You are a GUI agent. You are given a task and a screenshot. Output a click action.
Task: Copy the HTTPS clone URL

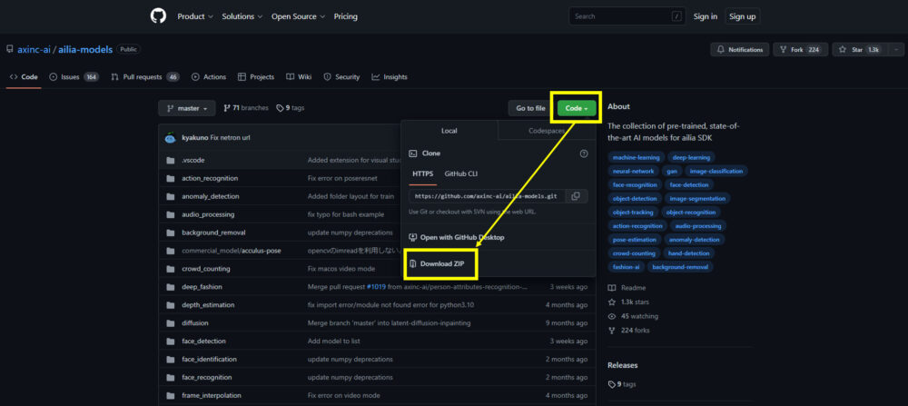(576, 196)
